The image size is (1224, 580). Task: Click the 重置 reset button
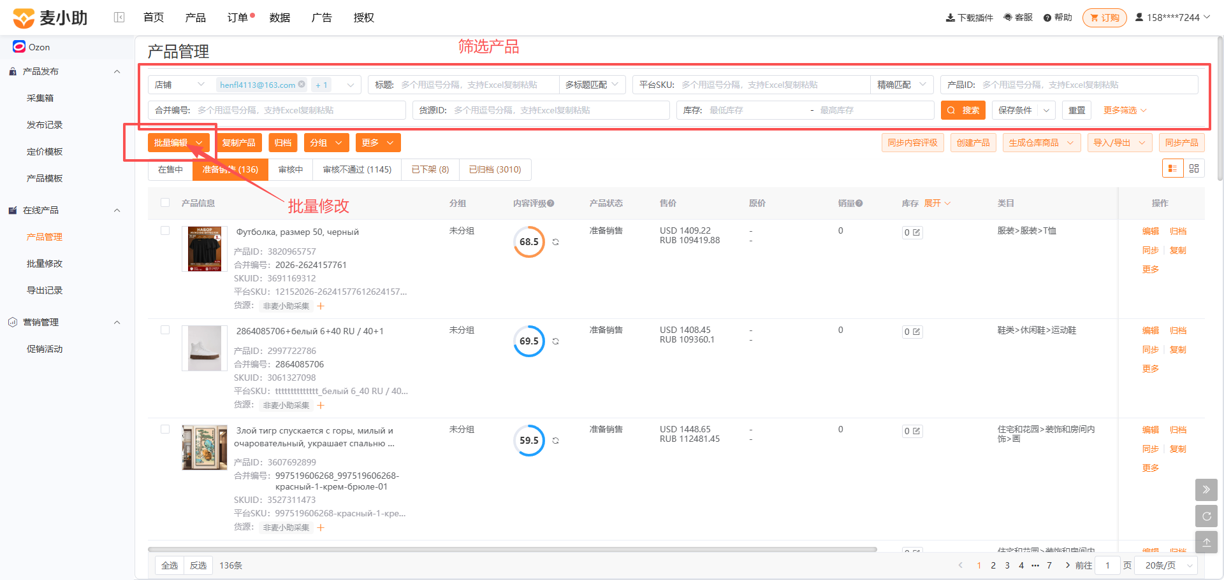click(x=1077, y=110)
